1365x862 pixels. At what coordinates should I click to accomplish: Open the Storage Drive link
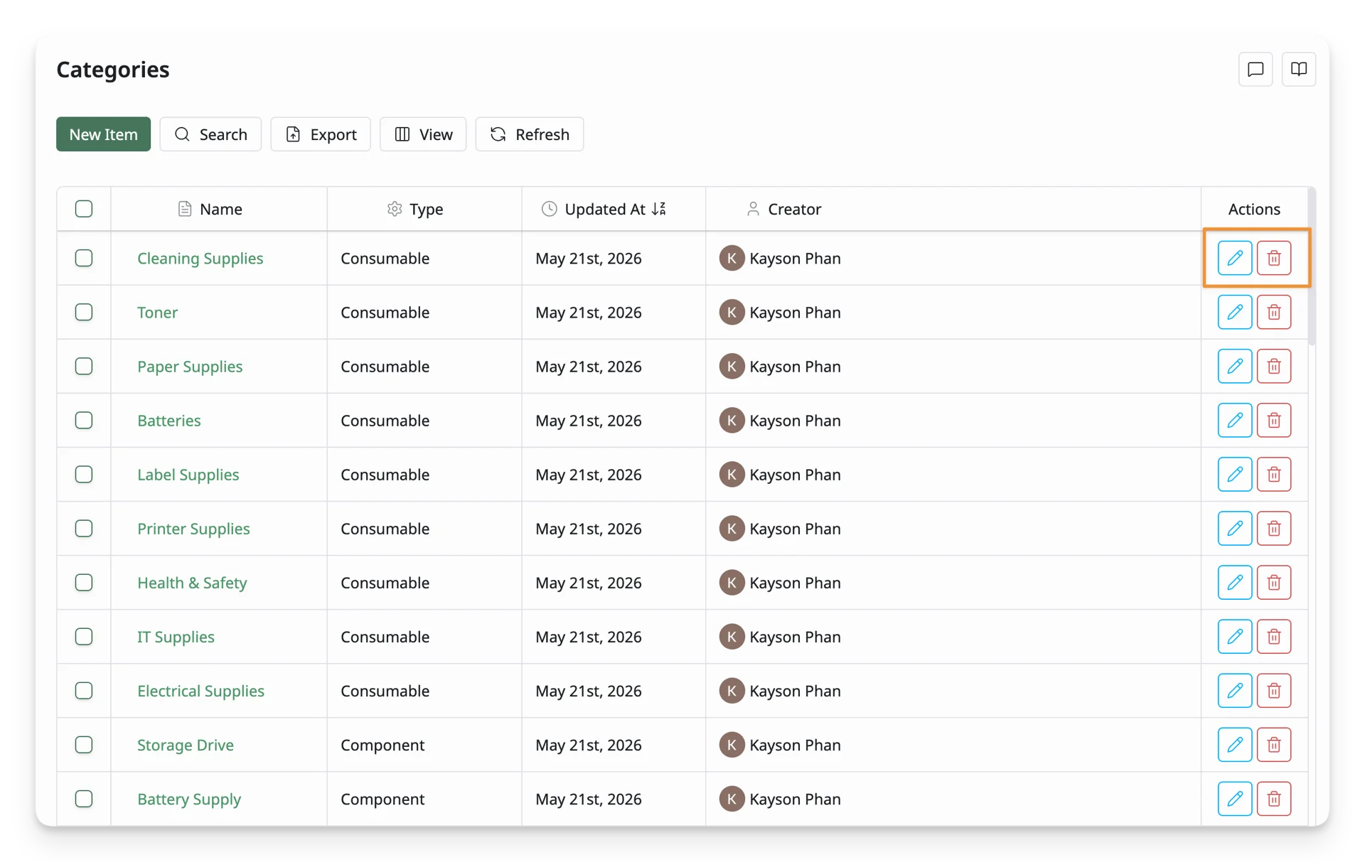coord(185,744)
